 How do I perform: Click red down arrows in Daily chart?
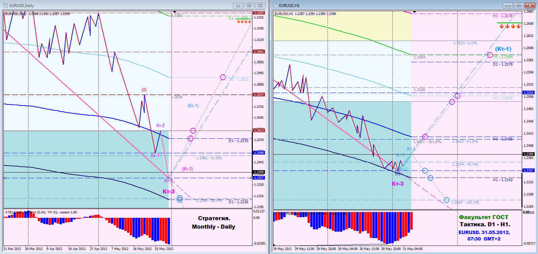coord(244,22)
